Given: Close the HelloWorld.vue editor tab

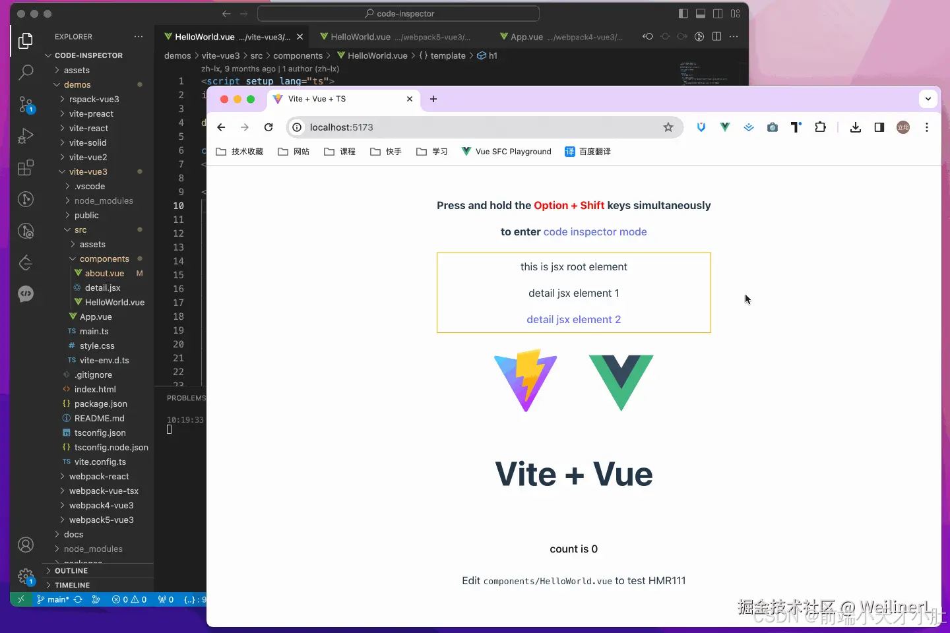Looking at the screenshot, I should point(300,37).
